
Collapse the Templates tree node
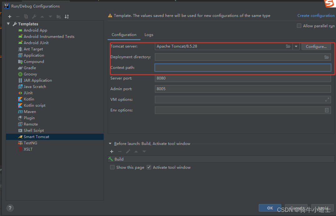tap(8, 24)
